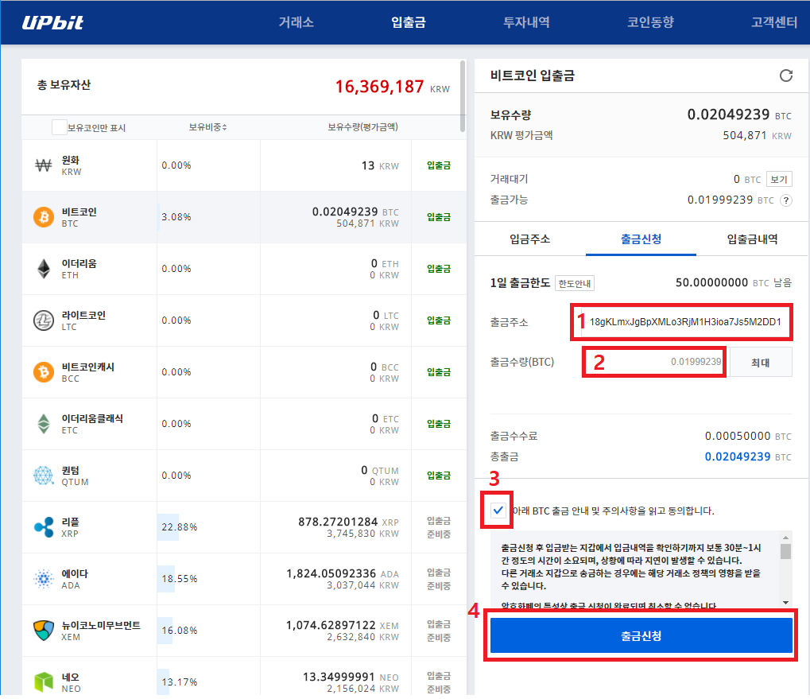Click the UPbit logo

tap(52, 22)
